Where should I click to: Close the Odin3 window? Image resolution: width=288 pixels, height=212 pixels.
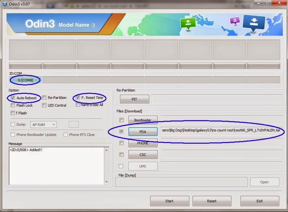tap(279, 3)
